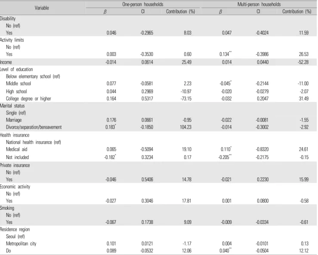The width and height of the screenshot is (318, 255).
Task: Select the 'Marriage' row label
Action: tap(14, 120)
